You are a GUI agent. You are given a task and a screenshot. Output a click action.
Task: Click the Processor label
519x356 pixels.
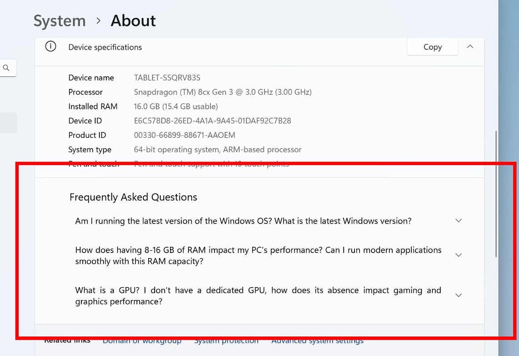coord(85,92)
